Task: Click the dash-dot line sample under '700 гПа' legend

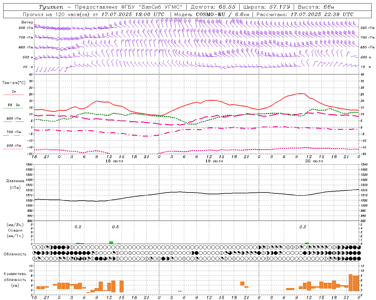Action: pyautogui.click(x=13, y=135)
